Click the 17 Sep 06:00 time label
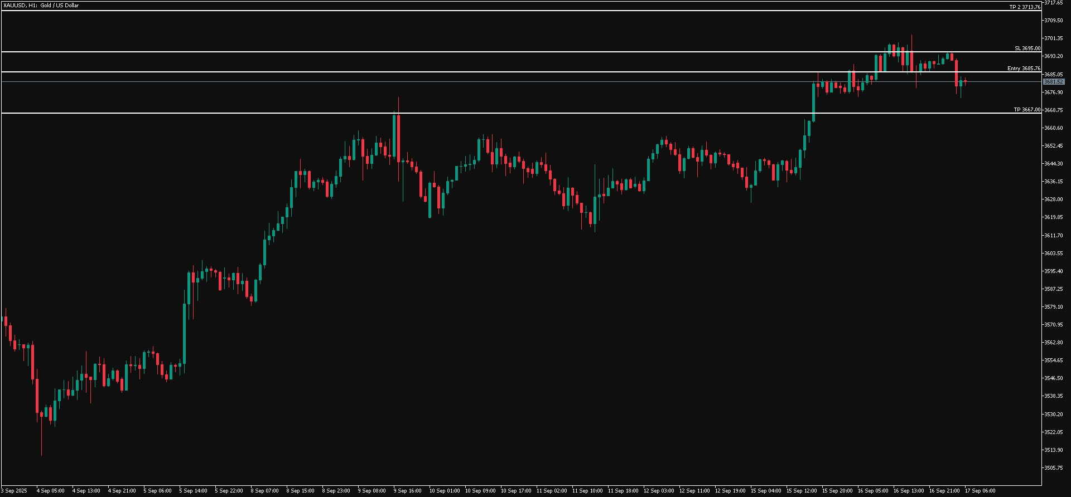 click(980, 491)
